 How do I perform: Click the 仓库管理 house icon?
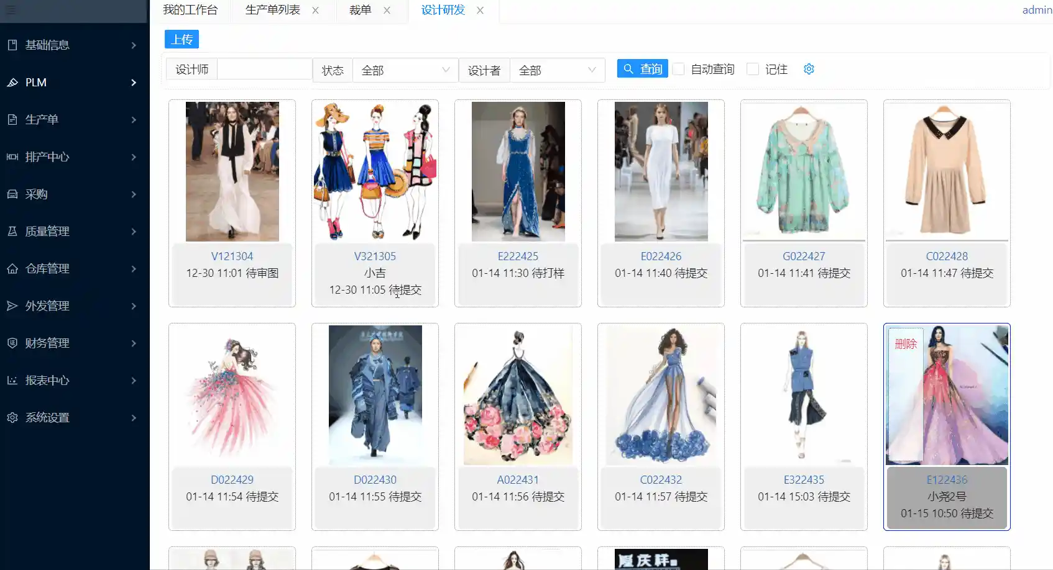coord(12,268)
